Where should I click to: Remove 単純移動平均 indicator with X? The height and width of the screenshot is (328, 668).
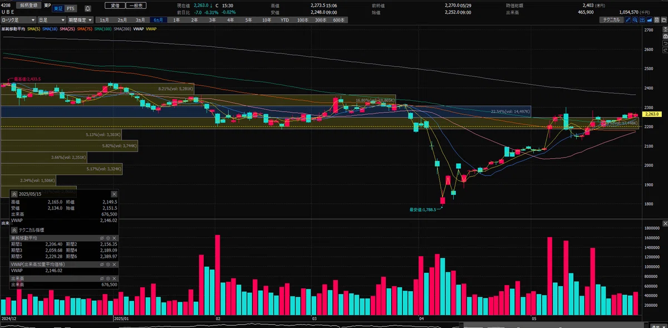(x=114, y=238)
